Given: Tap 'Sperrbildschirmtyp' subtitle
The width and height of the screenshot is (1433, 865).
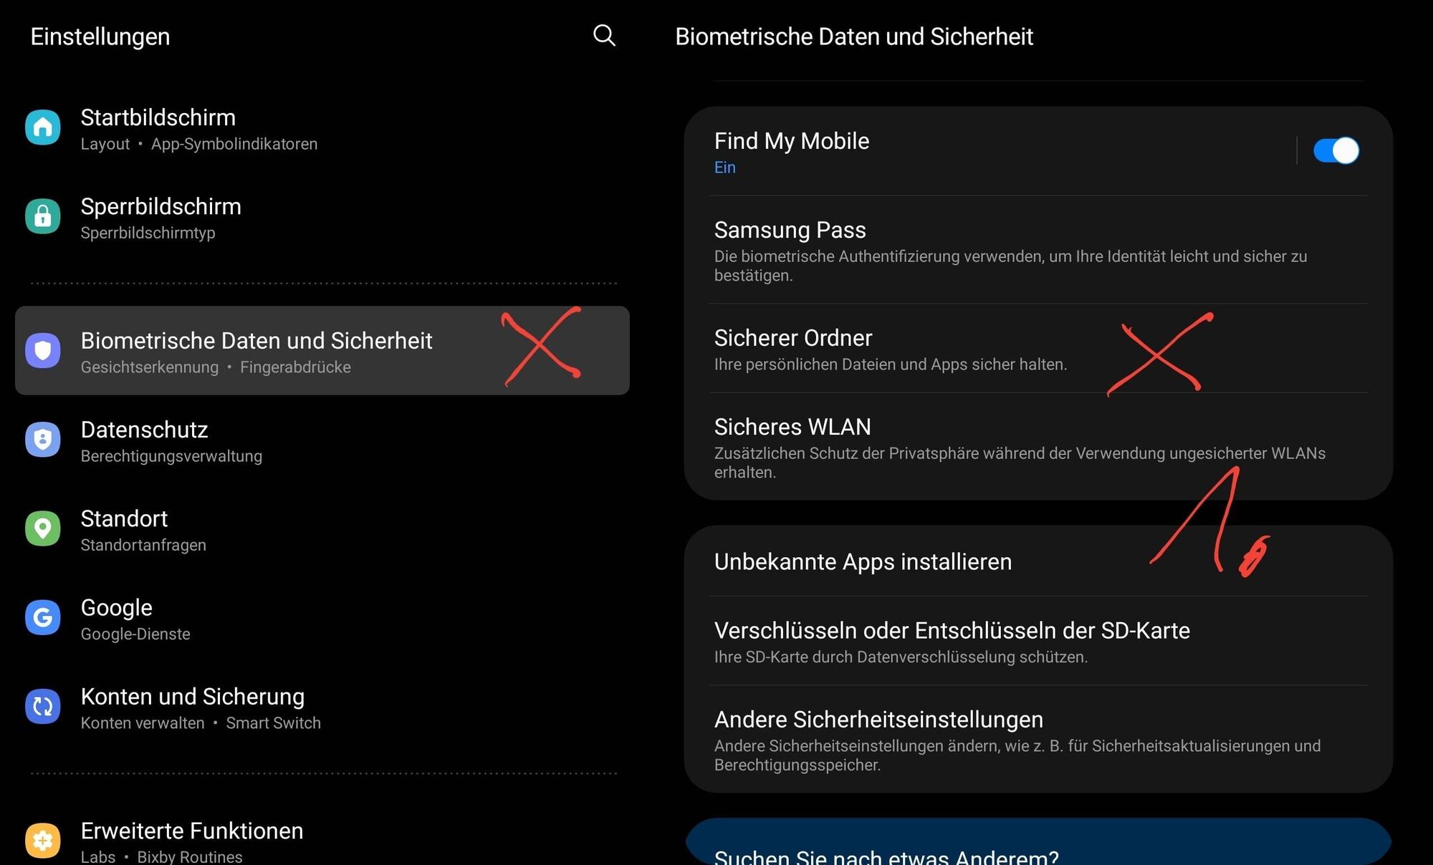Looking at the screenshot, I should [x=148, y=233].
